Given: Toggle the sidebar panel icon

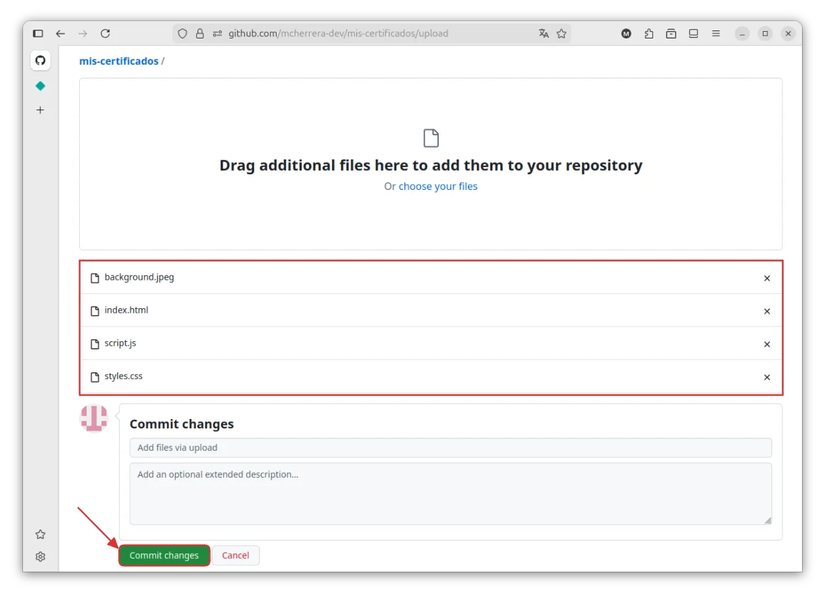Looking at the screenshot, I should 38,33.
